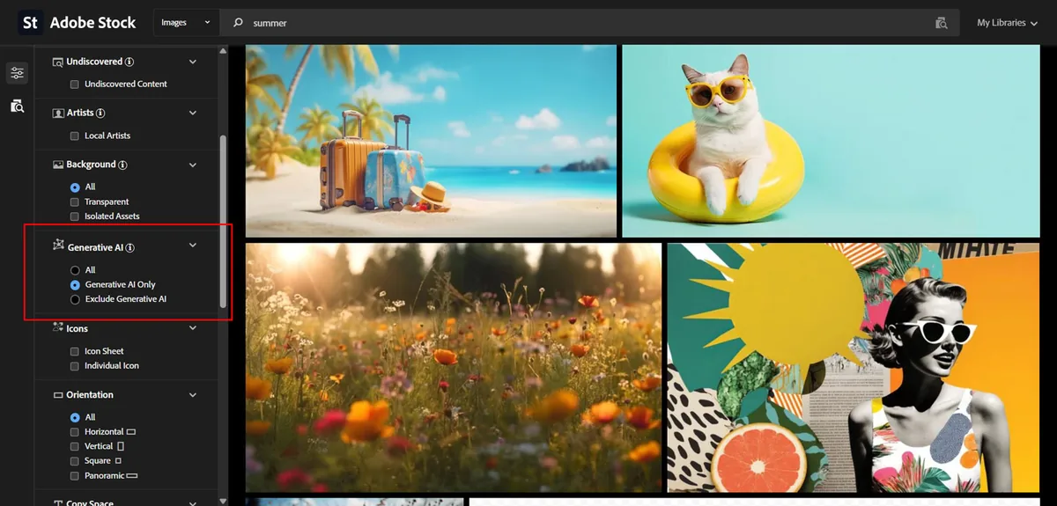Select the All radio under Orientation

point(75,417)
